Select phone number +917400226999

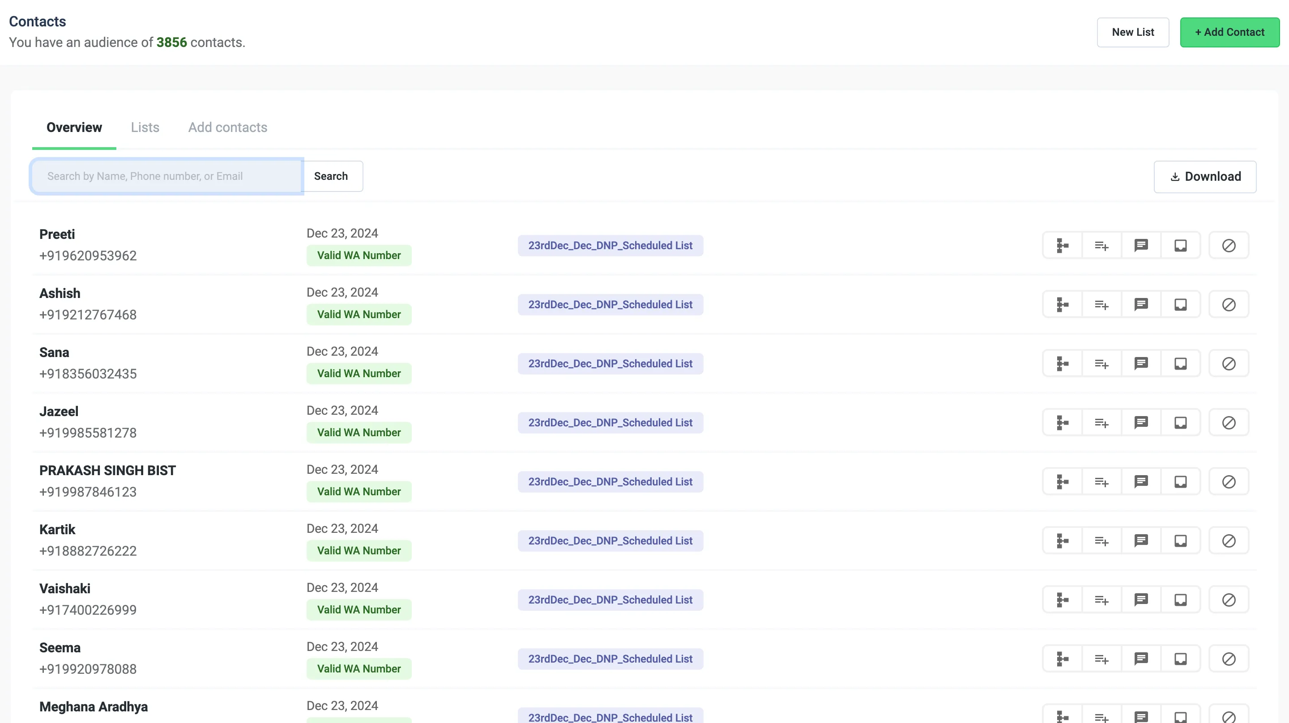tap(88, 610)
